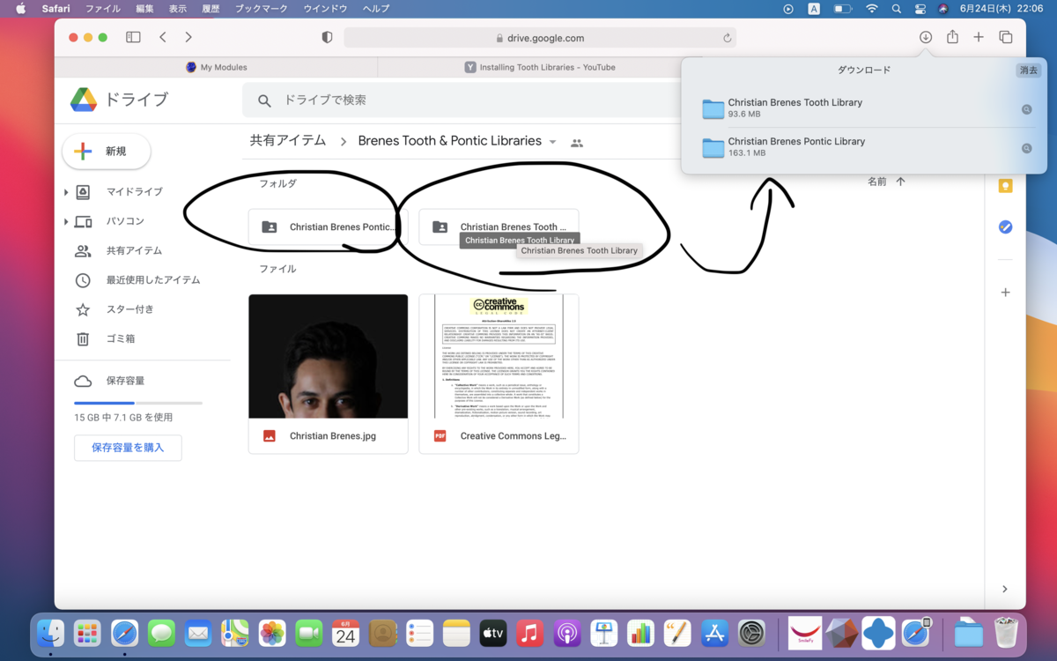
Task: Select the Christian Brenes Tooth folder
Action: 499,227
